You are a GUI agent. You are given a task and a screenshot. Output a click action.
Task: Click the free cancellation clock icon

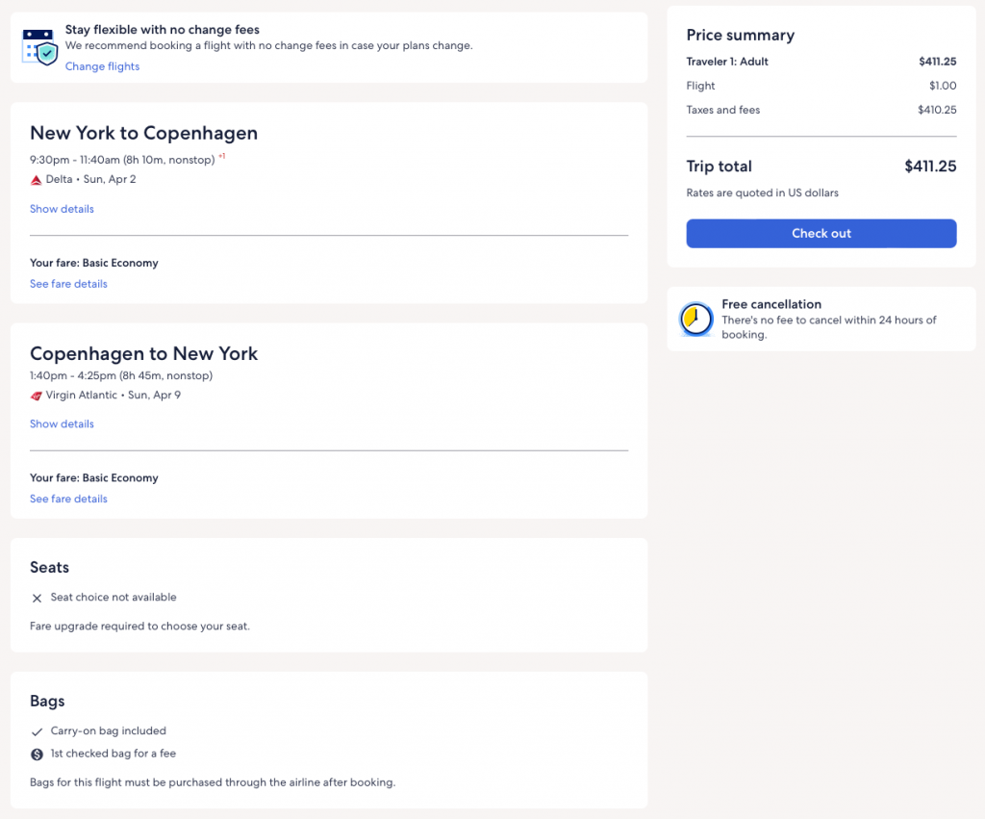tap(695, 319)
